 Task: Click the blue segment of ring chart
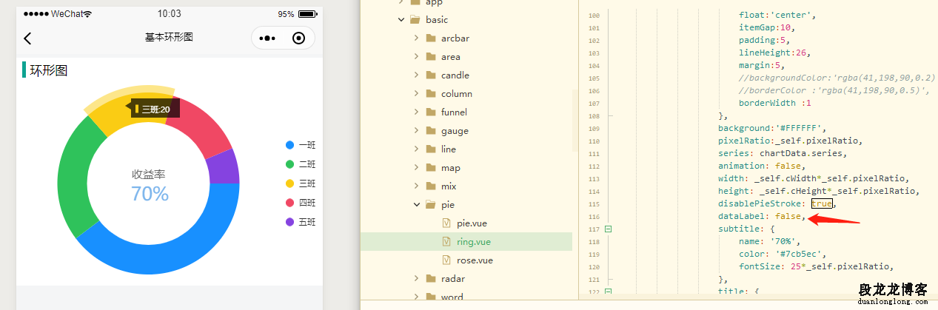click(170, 244)
